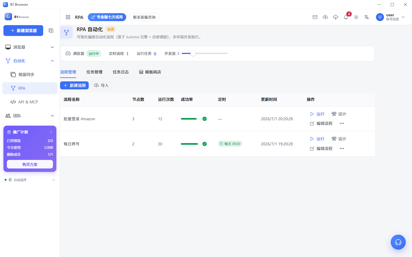Click the scheduler 运行中 status badge
The image size is (412, 257).
coord(94,53)
